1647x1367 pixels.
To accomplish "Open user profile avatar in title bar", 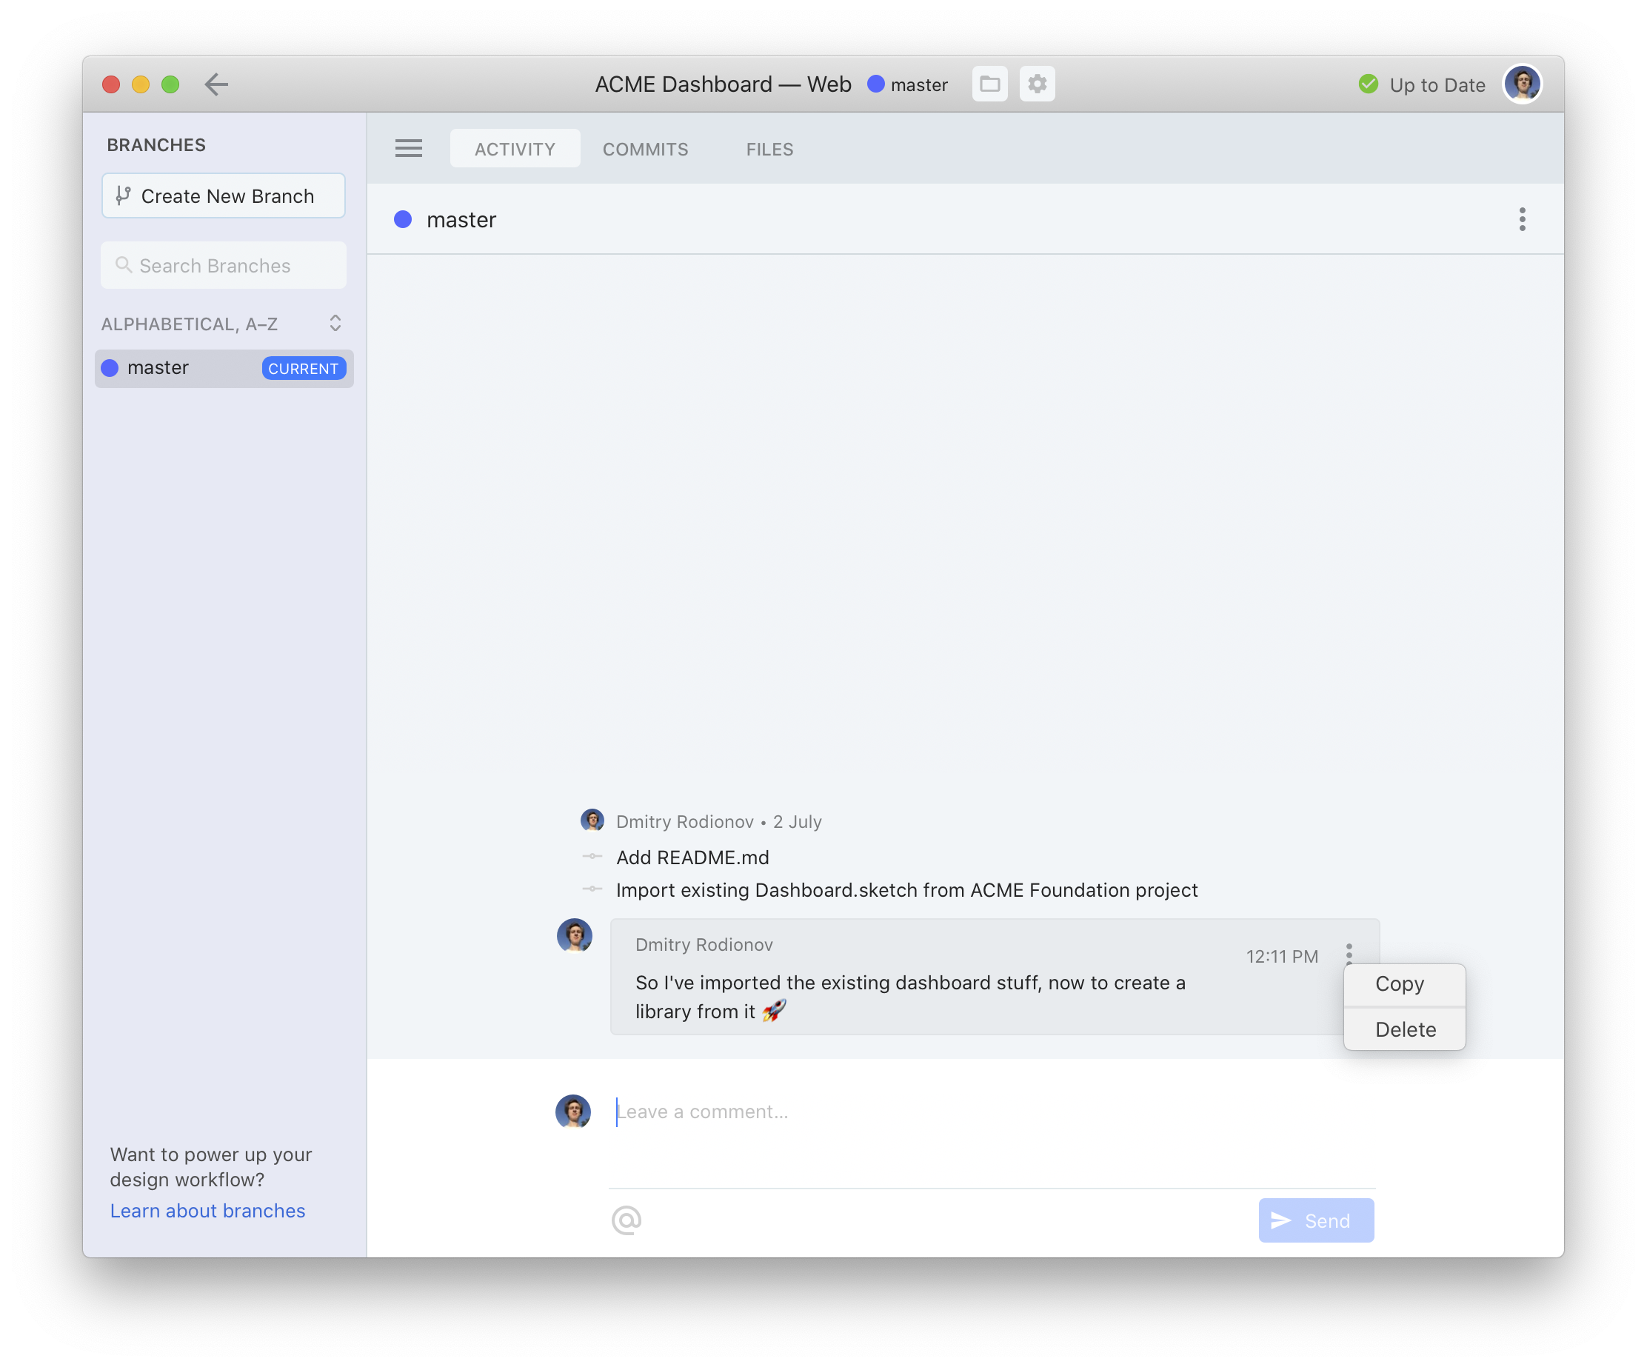I will (x=1523, y=84).
